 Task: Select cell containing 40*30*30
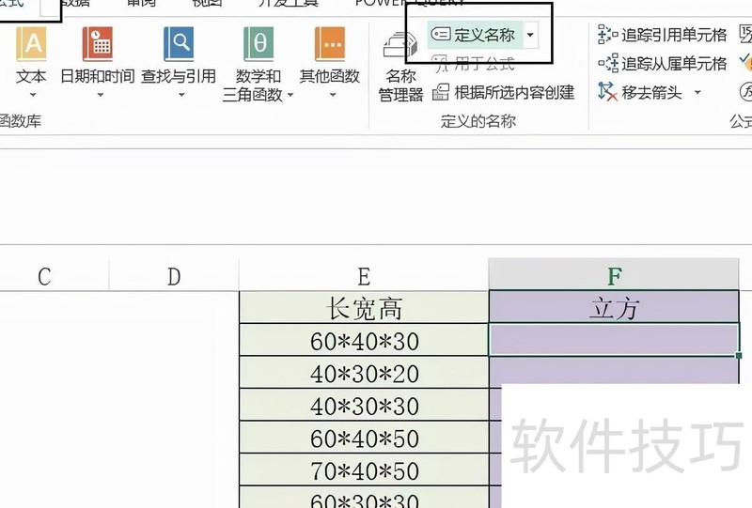pyautogui.click(x=364, y=406)
